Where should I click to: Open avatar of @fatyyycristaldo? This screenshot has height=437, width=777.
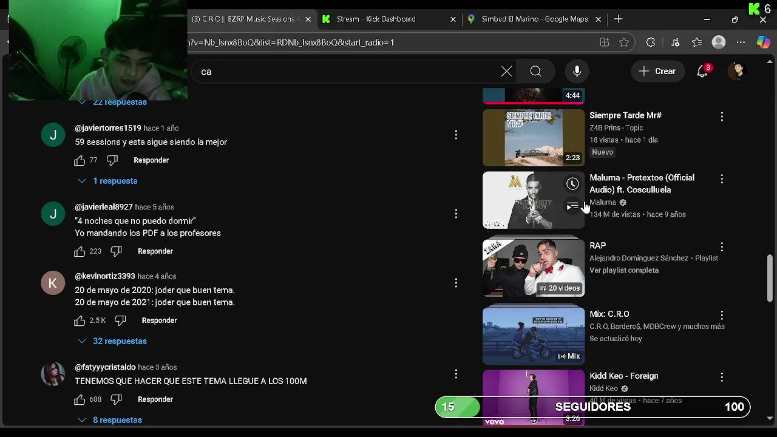[x=53, y=374]
